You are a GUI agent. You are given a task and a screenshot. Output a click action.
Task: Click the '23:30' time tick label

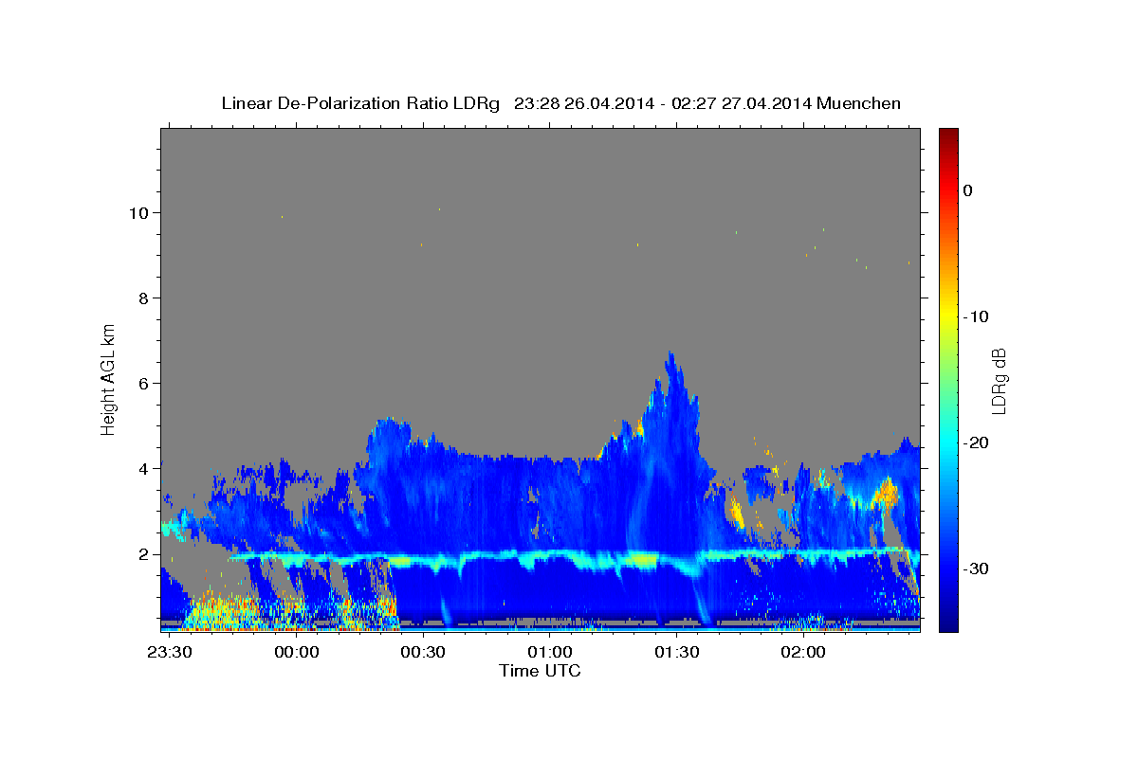[171, 653]
